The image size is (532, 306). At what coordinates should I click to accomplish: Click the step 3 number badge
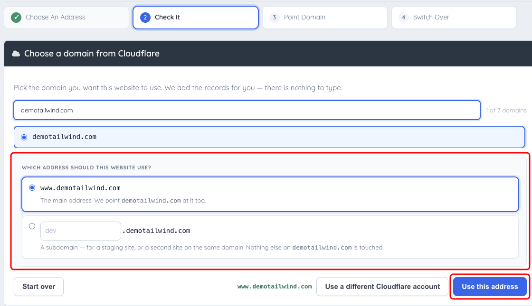coord(274,17)
